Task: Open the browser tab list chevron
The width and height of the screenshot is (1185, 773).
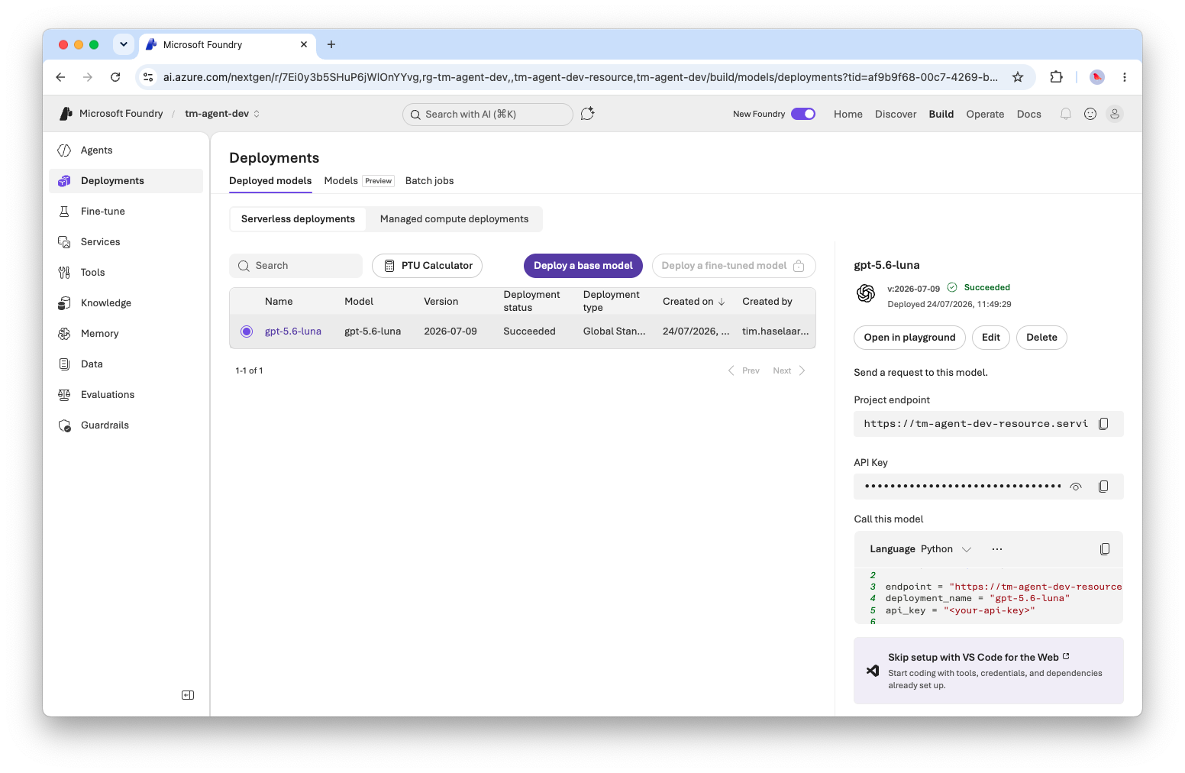Action: pyautogui.click(x=124, y=44)
